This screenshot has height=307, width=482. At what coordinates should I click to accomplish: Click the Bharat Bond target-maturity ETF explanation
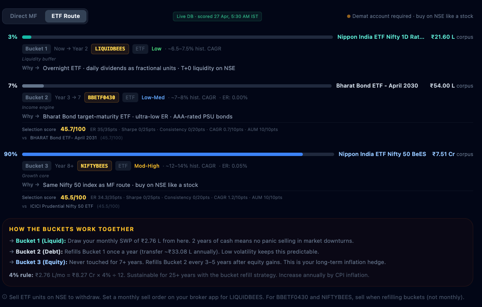click(138, 117)
